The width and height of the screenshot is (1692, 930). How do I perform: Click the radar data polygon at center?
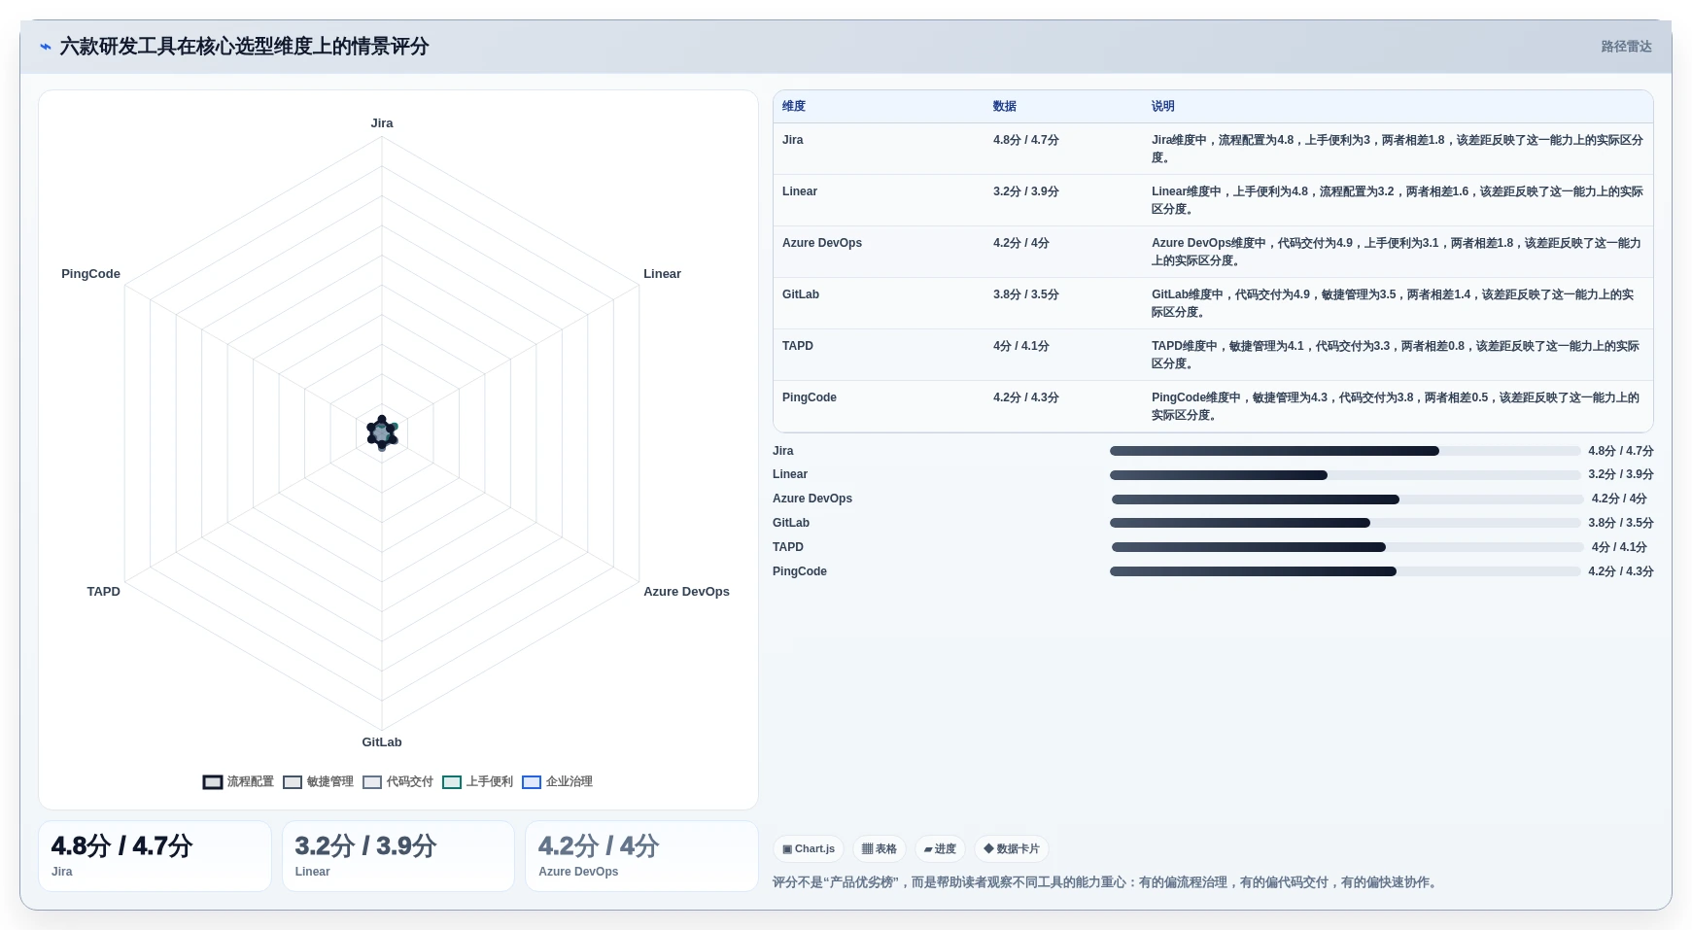pyautogui.click(x=382, y=433)
